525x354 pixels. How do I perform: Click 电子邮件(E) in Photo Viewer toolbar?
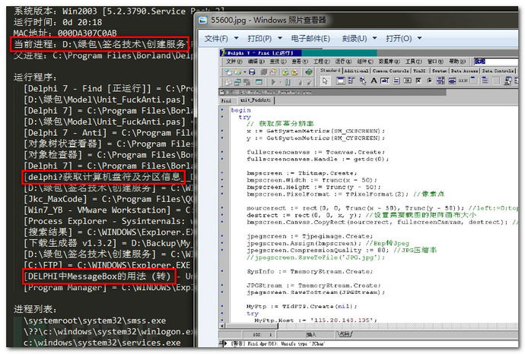310,39
